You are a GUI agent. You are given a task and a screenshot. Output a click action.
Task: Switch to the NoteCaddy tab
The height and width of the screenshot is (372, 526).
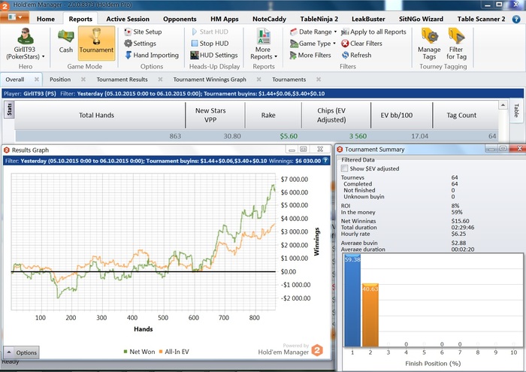pyautogui.click(x=269, y=19)
